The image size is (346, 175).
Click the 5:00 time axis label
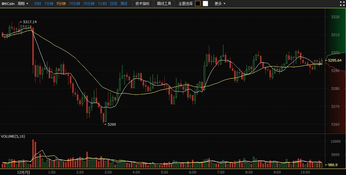164,172
